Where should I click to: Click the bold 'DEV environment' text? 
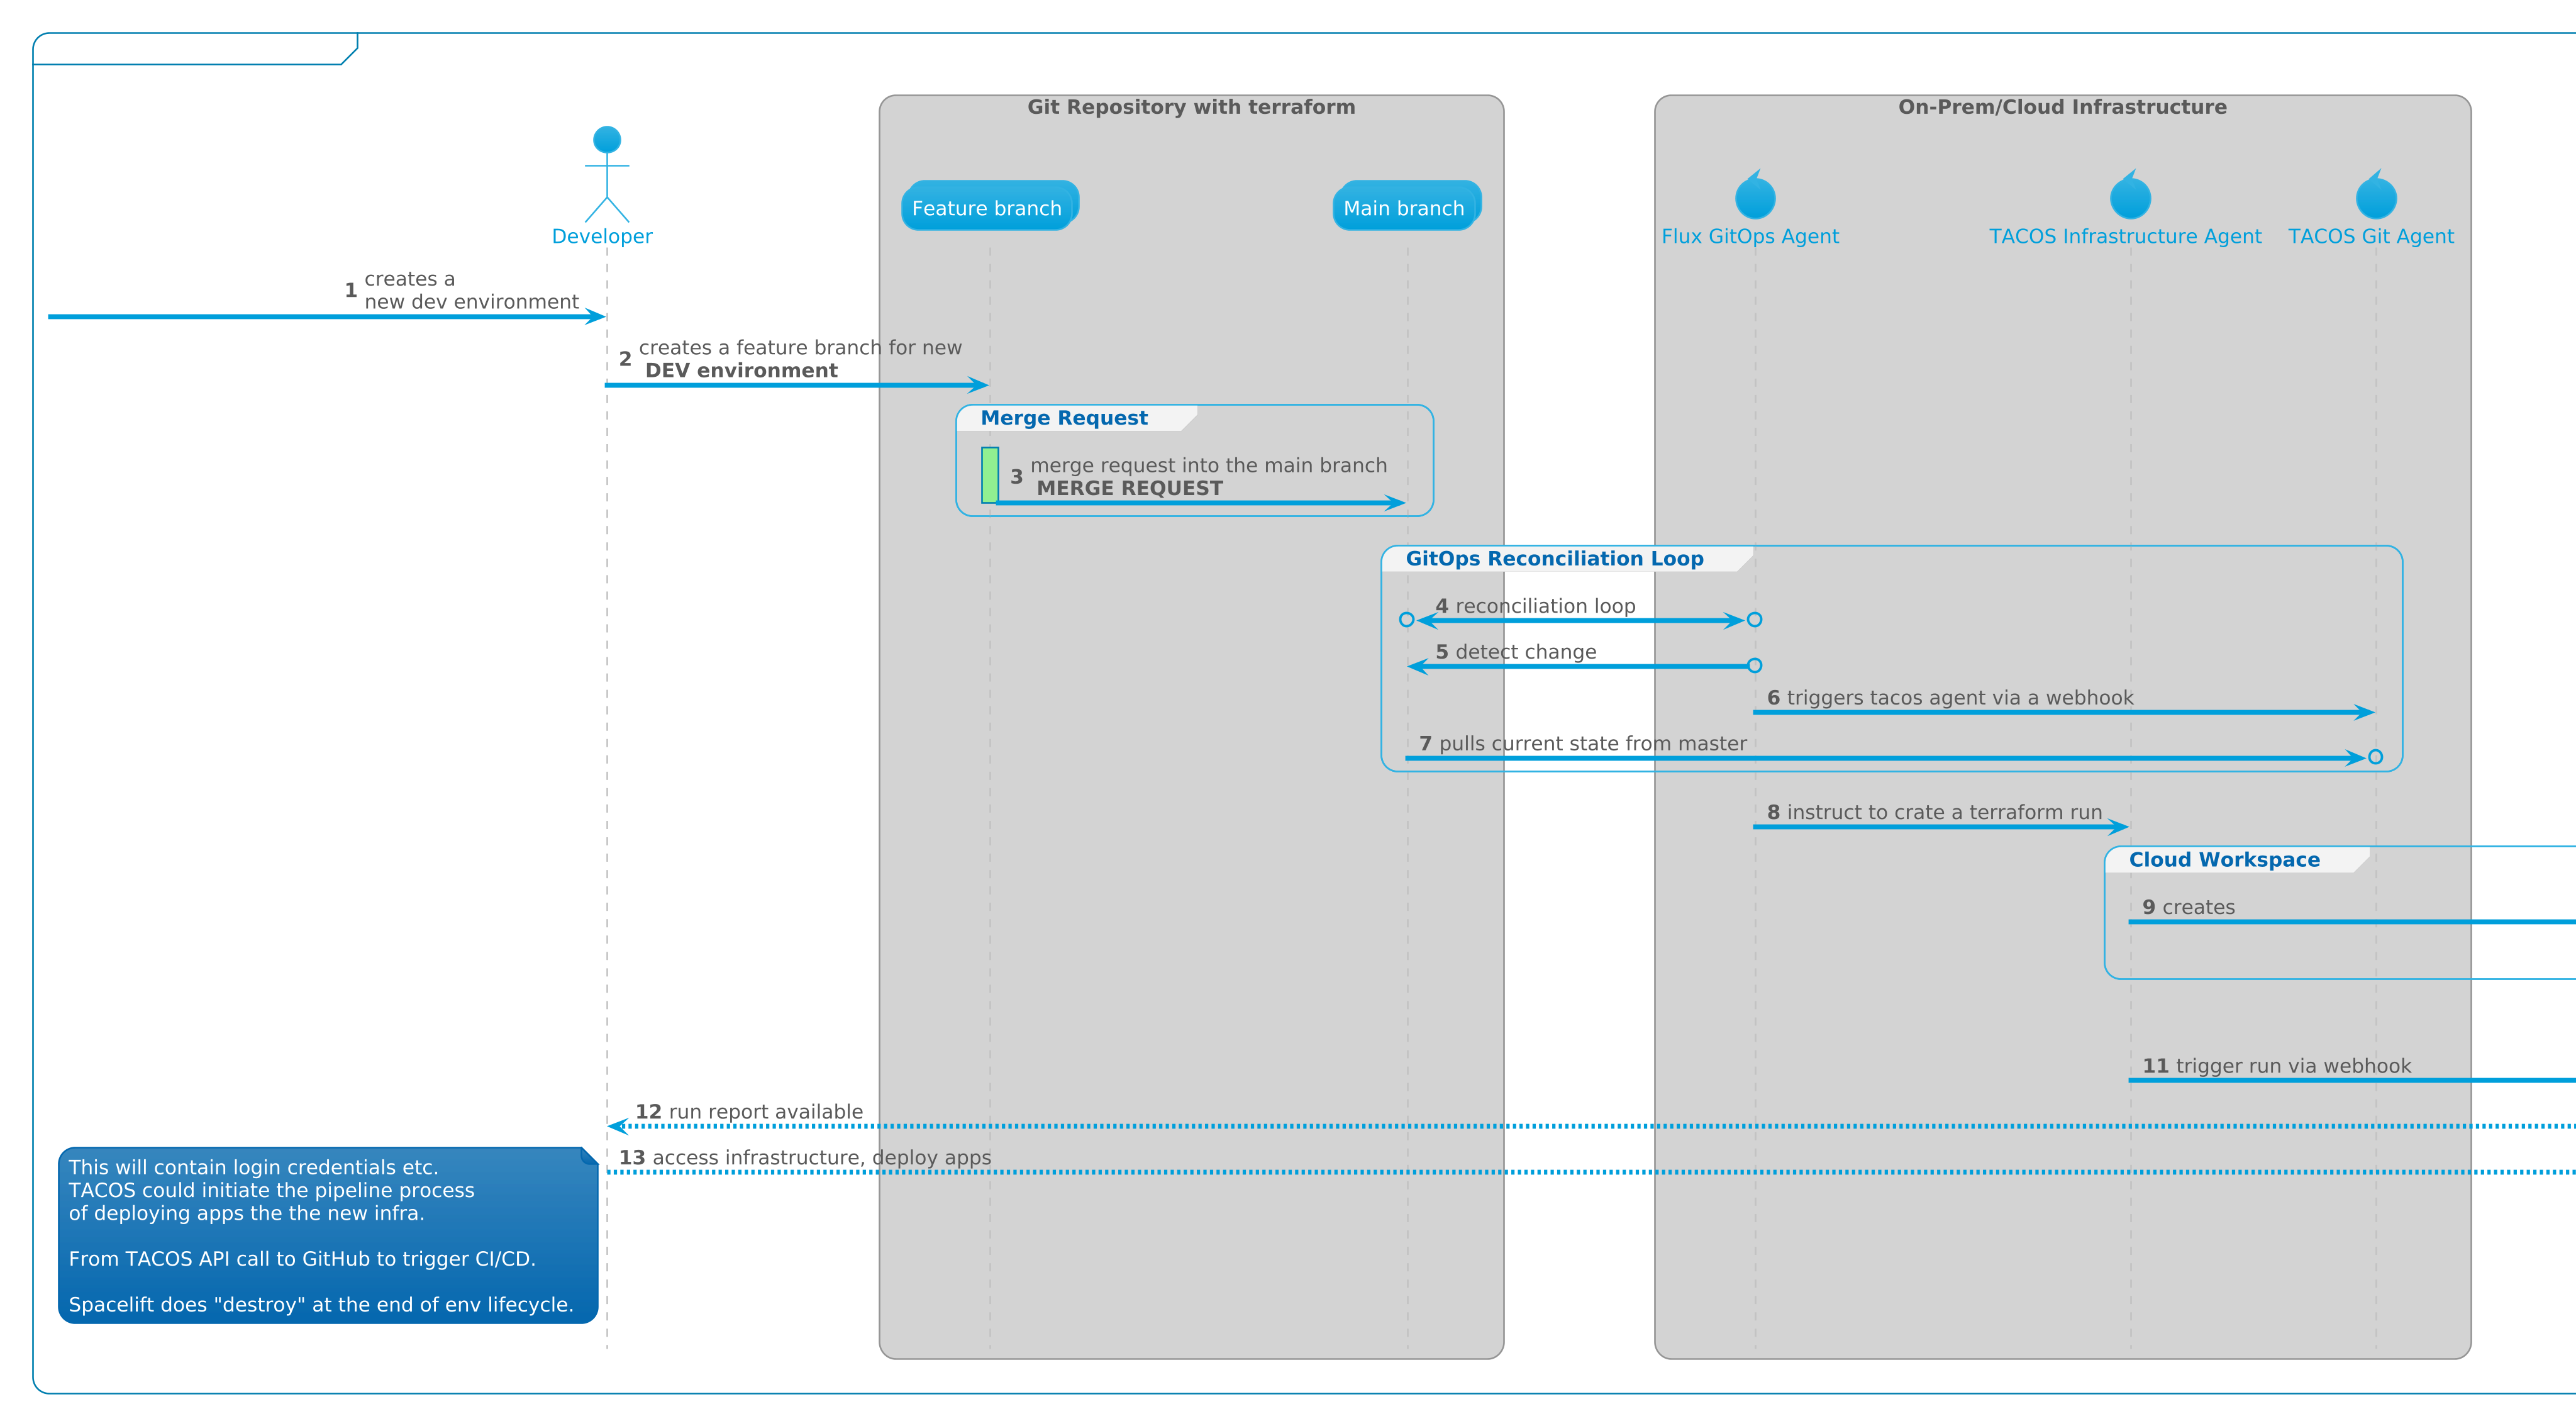(x=741, y=371)
